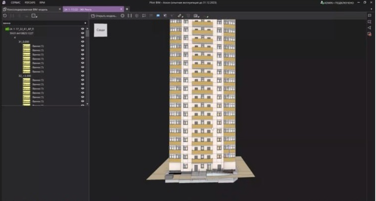The width and height of the screenshot is (376, 201).
Task: Hide the 31_0,000 level in tree
Action: point(82,42)
